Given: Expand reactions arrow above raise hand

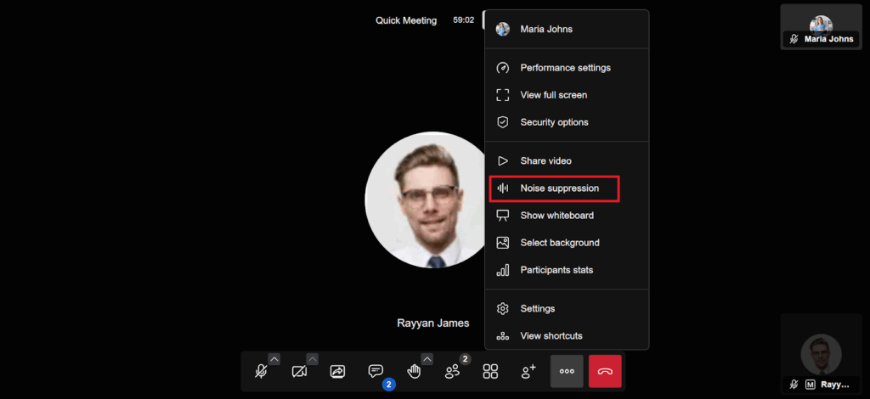Looking at the screenshot, I should 427,358.
